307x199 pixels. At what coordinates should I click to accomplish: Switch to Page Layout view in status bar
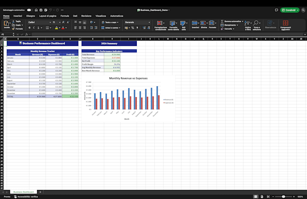point(262,197)
